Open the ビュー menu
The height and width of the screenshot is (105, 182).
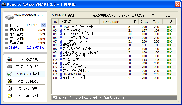click(x=169, y=15)
